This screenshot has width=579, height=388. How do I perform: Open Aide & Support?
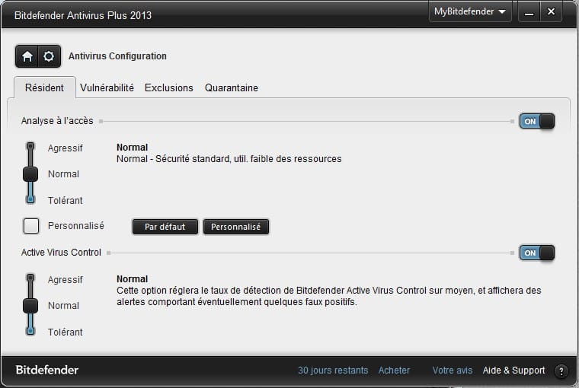point(513,371)
